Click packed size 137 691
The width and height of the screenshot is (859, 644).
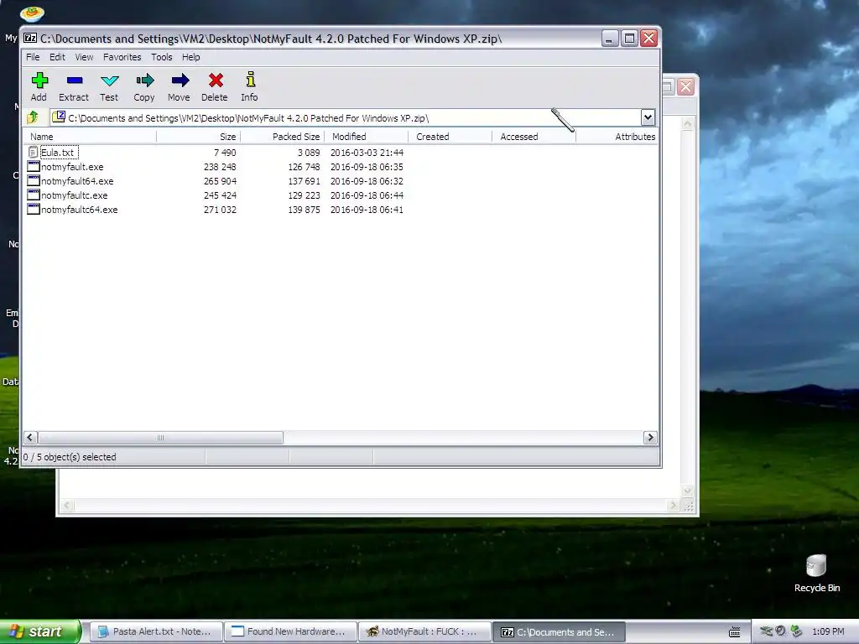pyautogui.click(x=304, y=181)
